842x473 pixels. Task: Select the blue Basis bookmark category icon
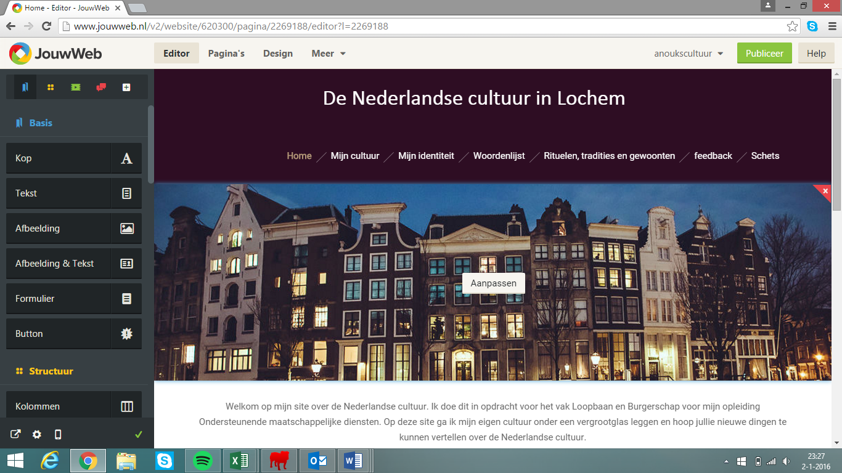tap(25, 87)
